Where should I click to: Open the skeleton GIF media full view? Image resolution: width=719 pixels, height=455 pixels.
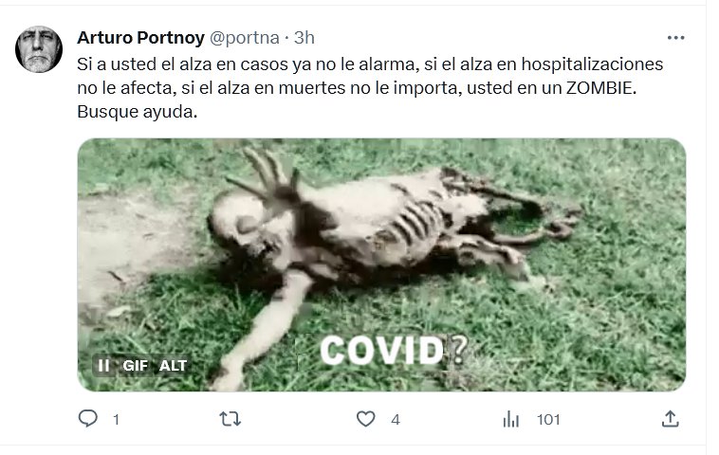[x=381, y=264]
